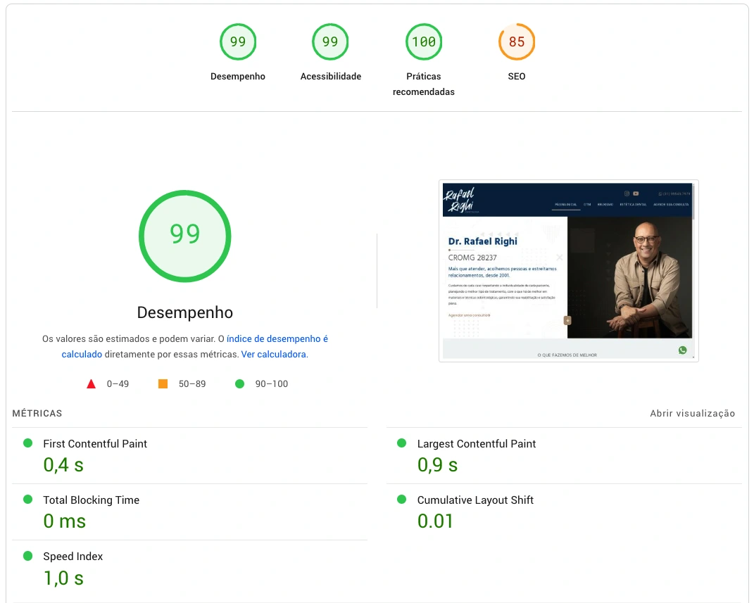Click the orange square 50–89 legend marker
The height and width of the screenshot is (603, 754).
(163, 384)
